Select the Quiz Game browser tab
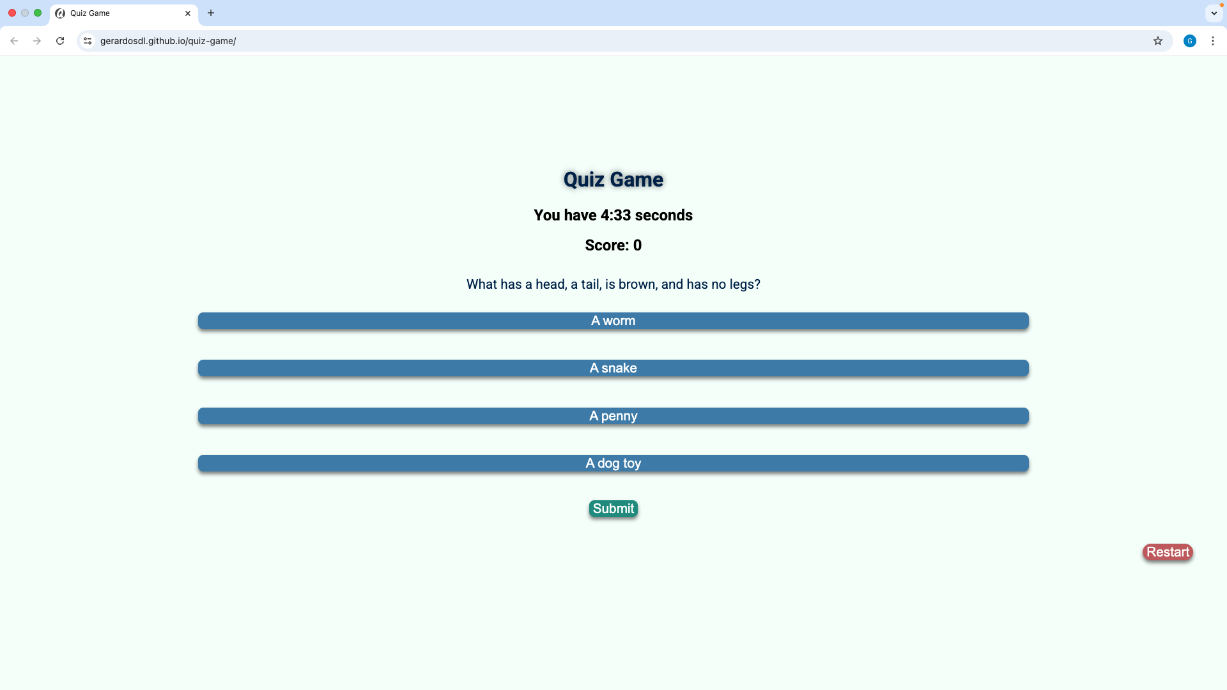The height and width of the screenshot is (690, 1227). pyautogui.click(x=124, y=13)
